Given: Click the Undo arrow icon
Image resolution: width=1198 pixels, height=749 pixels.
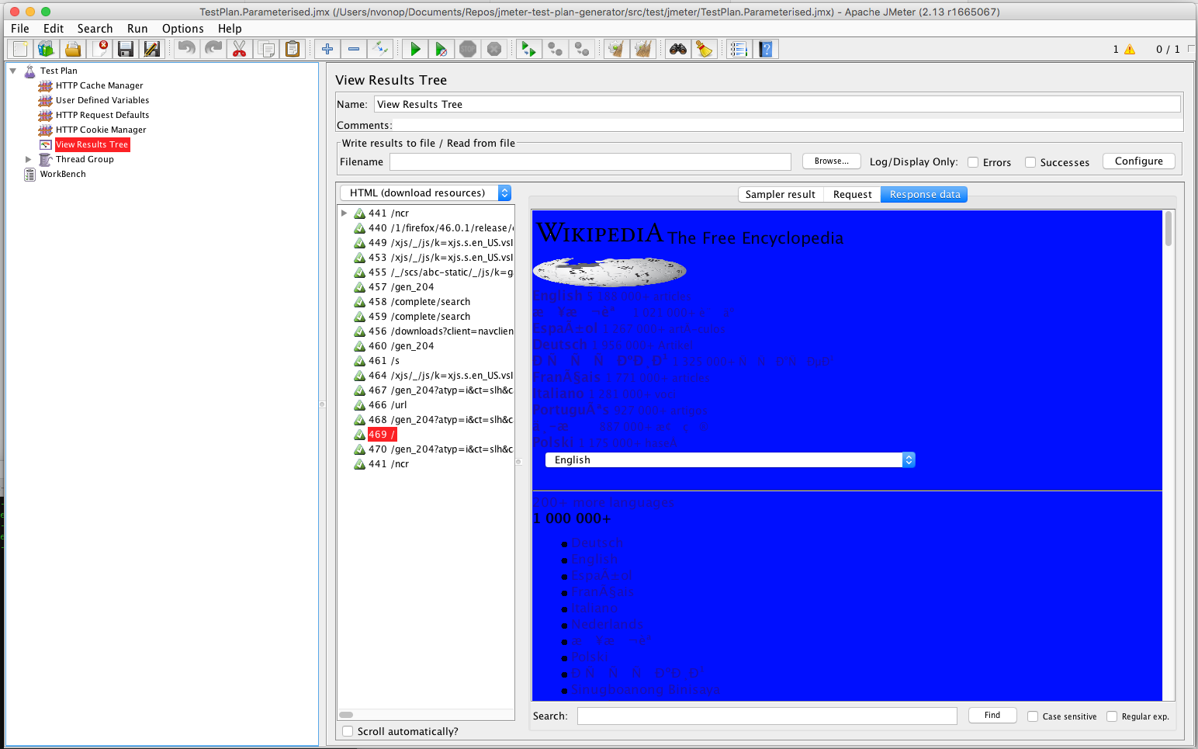Looking at the screenshot, I should (187, 49).
